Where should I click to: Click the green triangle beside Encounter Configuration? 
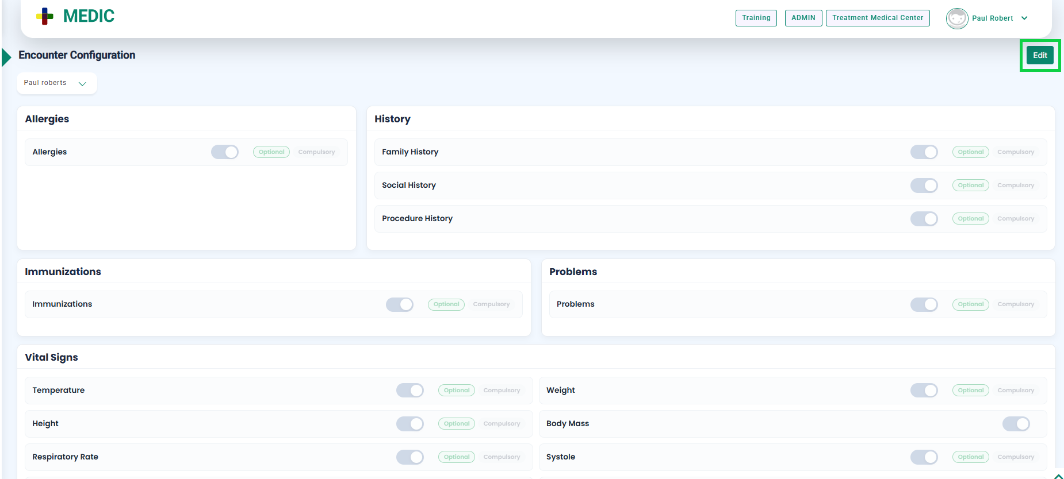tap(7, 57)
